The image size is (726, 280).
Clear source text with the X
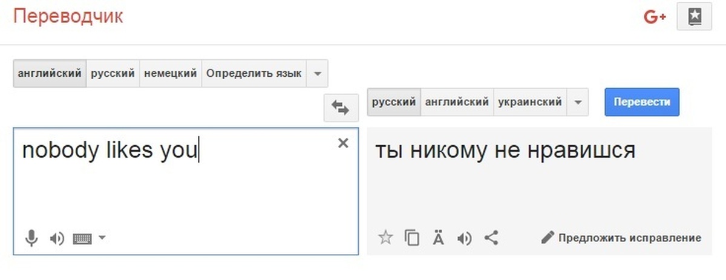coord(343,143)
